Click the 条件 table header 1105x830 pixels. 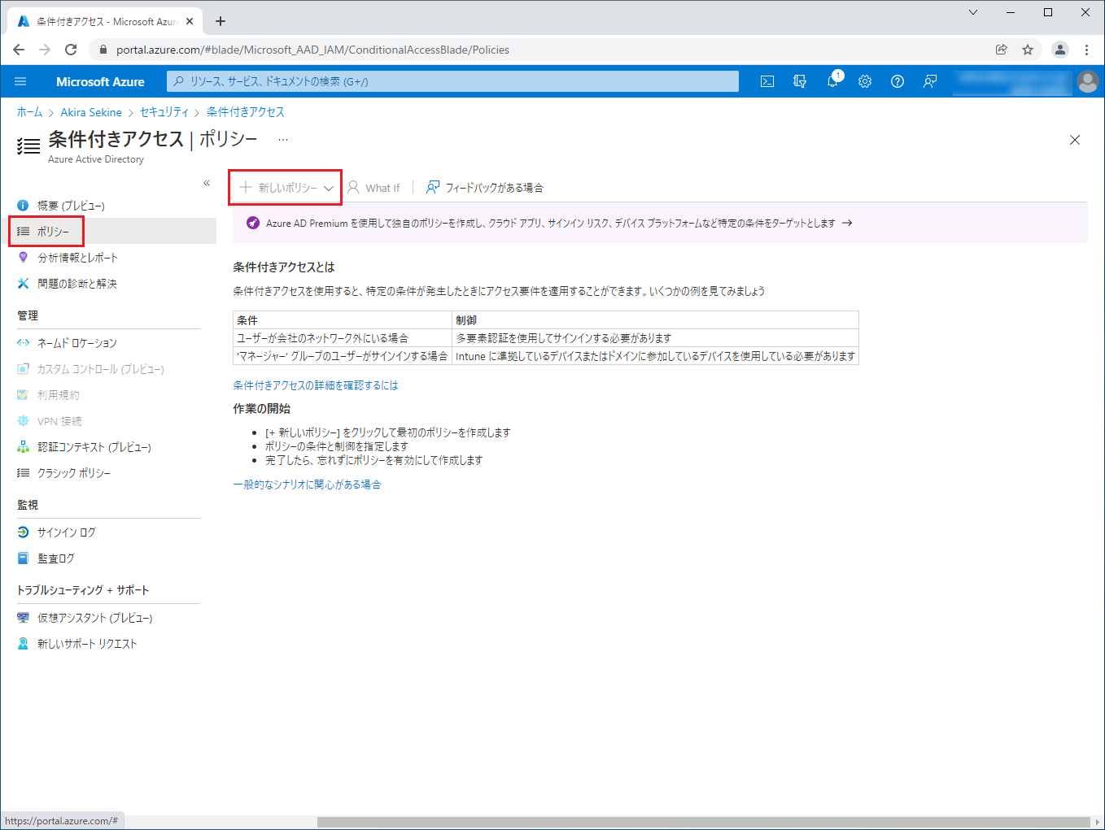pyautogui.click(x=343, y=320)
